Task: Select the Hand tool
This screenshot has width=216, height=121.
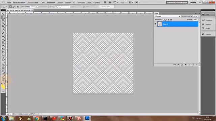Action: pyautogui.click(x=3, y=78)
